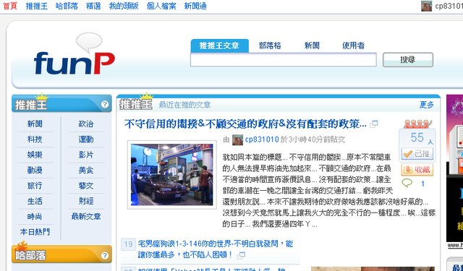This screenshot has height=271, width=463.
Task: Toggle the 已推 vote button
Action: point(417,154)
